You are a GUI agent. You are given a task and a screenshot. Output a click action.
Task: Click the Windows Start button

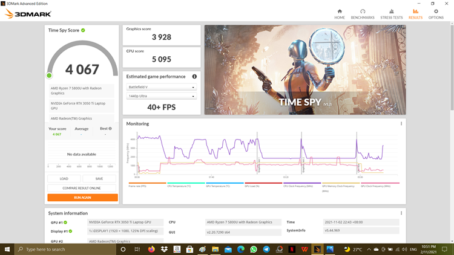(7, 249)
